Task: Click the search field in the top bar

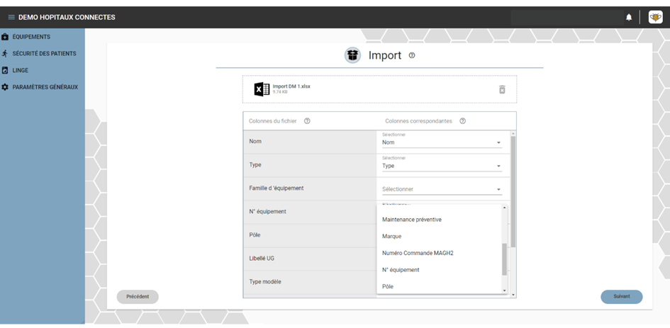Action: pyautogui.click(x=566, y=17)
